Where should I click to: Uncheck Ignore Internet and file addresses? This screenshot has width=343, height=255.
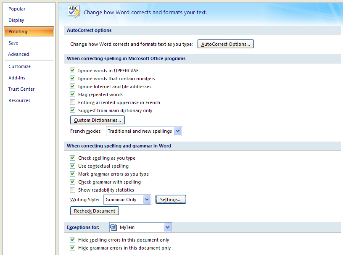point(72,87)
